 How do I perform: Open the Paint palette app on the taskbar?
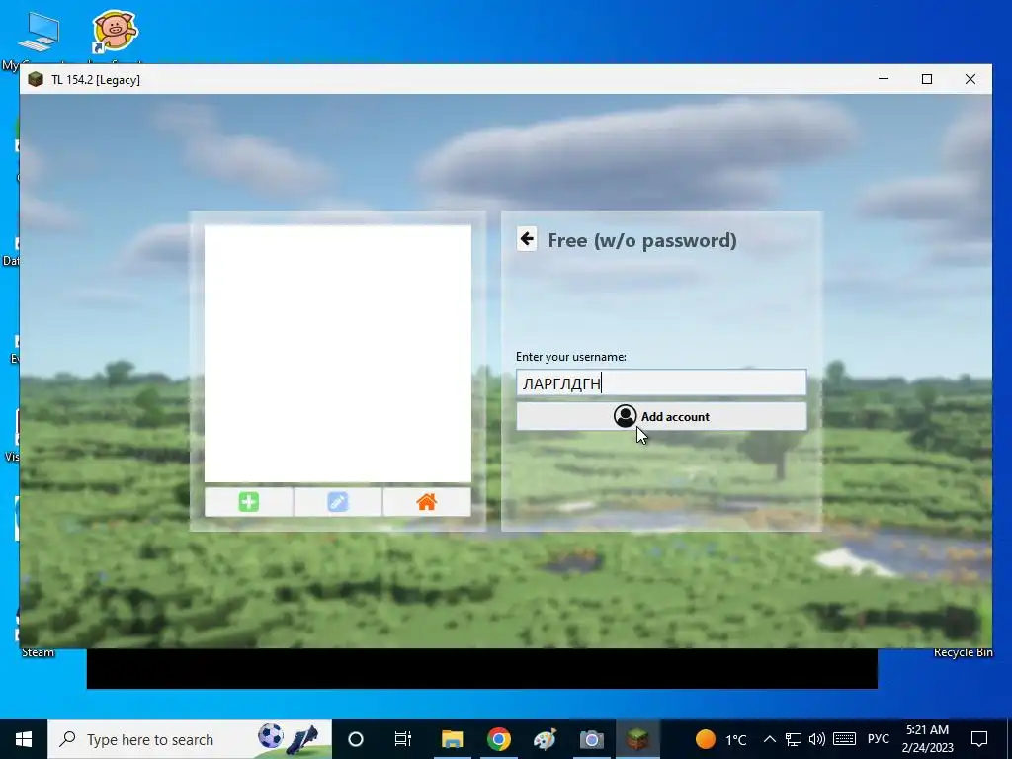coord(545,739)
